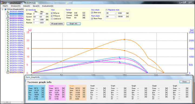Close the Graph info panel
This screenshot has height=104, width=195.
tap(184, 82)
